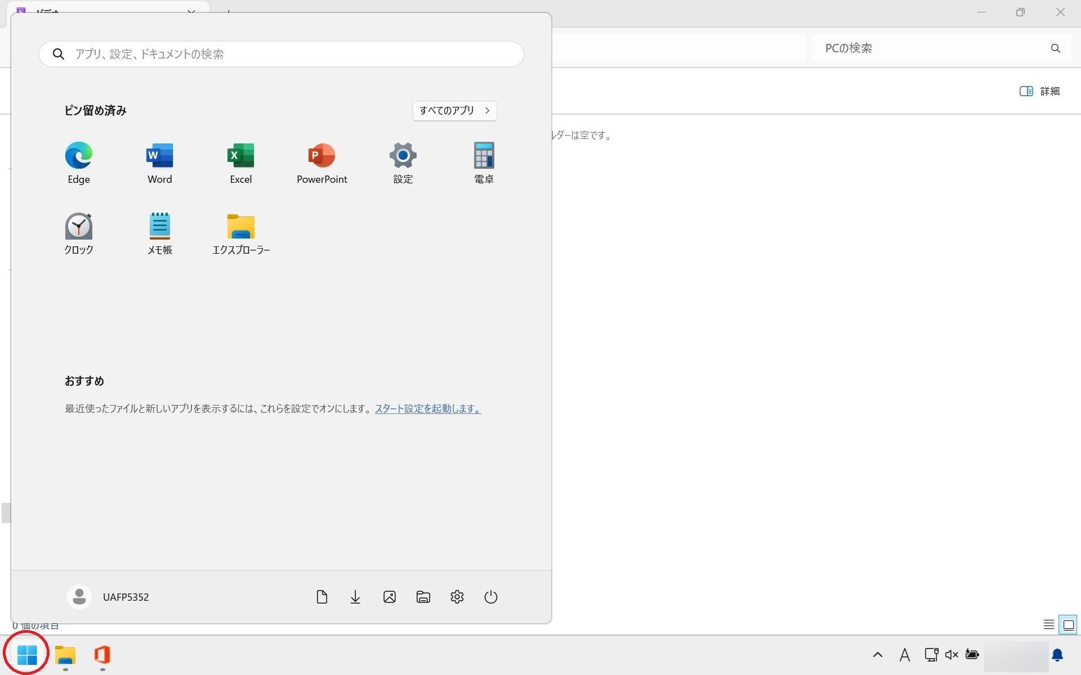Image resolution: width=1081 pixels, height=675 pixels.
Task: Expand すべてのアプリ list
Action: [454, 111]
